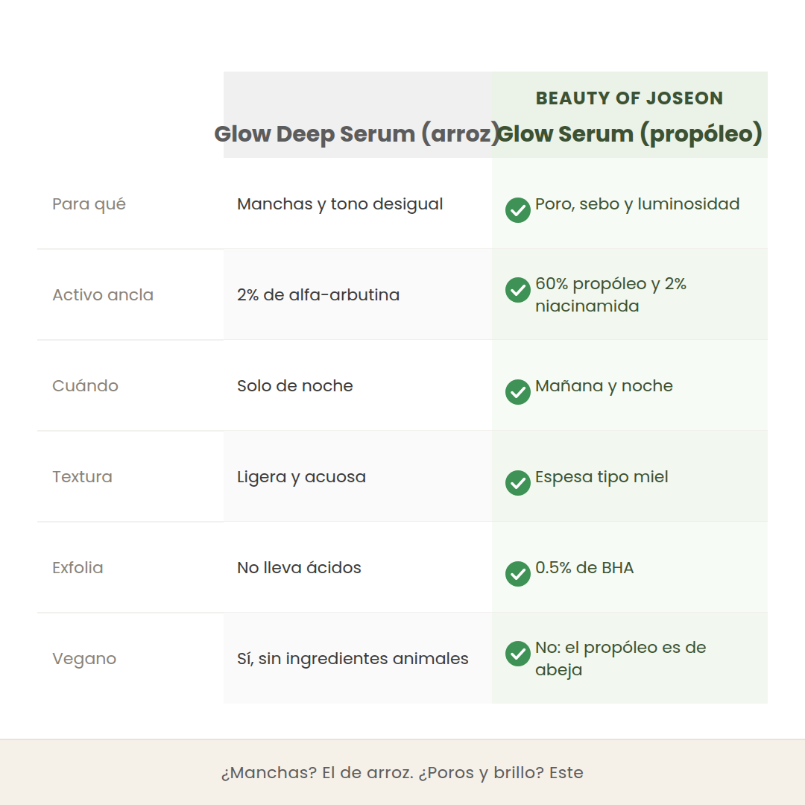Viewport: 805px width, 805px height.
Task: Click the 'Vegano' row label
Action: tap(84, 659)
